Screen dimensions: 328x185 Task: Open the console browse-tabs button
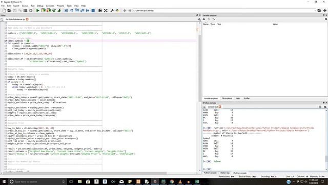[204, 107]
